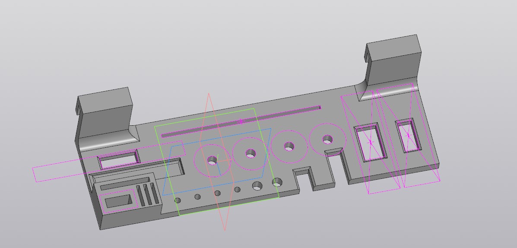Click the large rectangular cutout on the right

(x=370, y=143)
